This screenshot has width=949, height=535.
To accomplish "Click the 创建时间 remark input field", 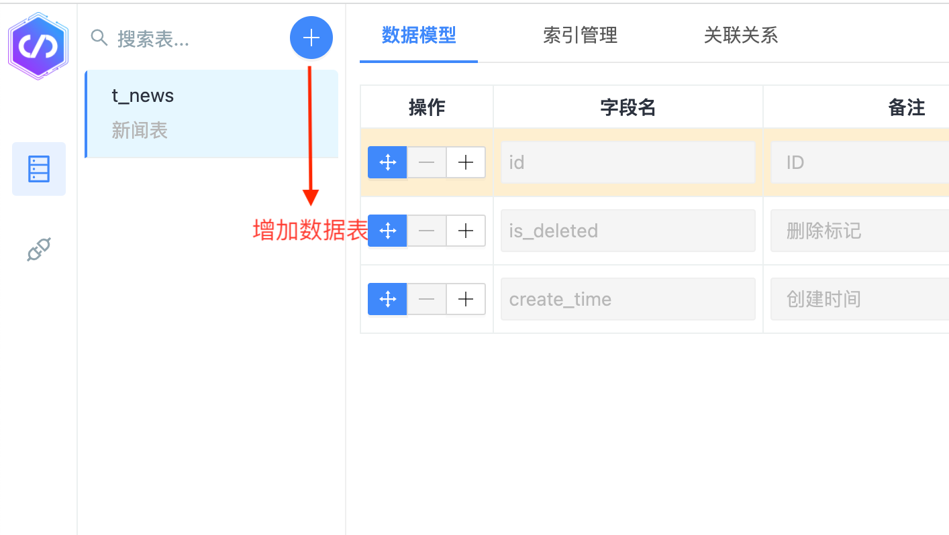I will pos(859,299).
